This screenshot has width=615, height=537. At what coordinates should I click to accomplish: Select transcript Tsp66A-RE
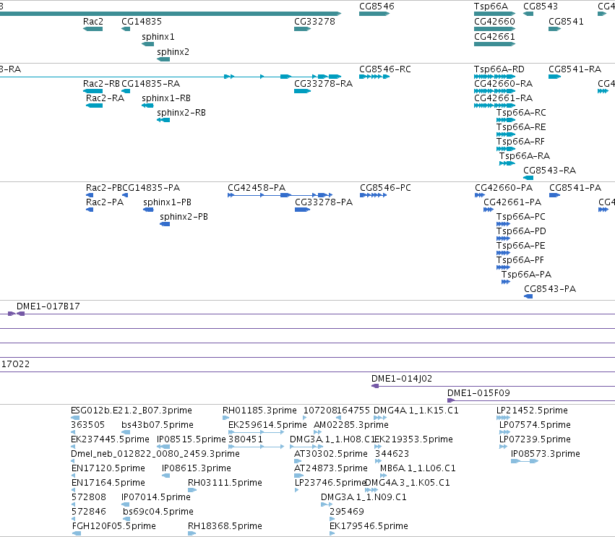pos(506,134)
